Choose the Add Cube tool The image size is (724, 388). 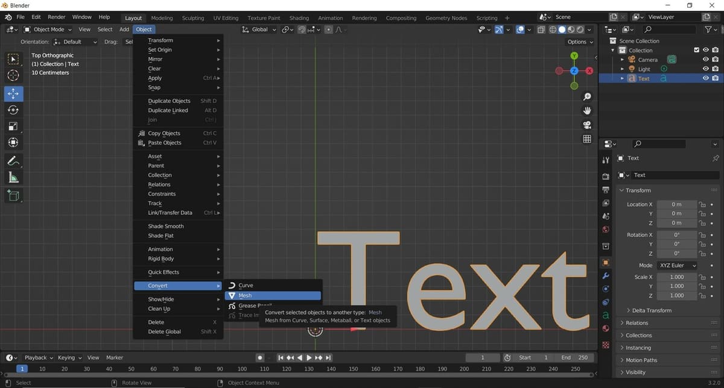(x=13, y=195)
